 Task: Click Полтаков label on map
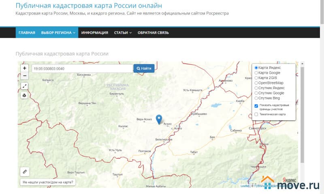[x=145, y=151]
